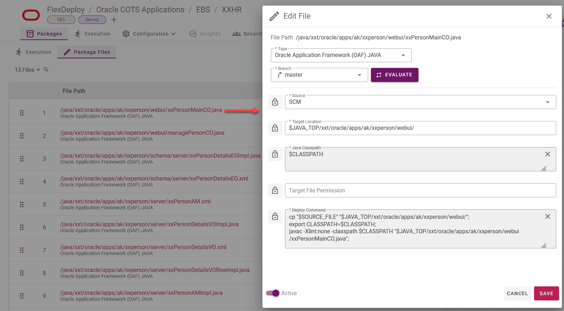Image resolution: width=564 pixels, height=311 pixels.
Task: Open xxPersonDetailsEO.xml file link
Action: [x=154, y=178]
